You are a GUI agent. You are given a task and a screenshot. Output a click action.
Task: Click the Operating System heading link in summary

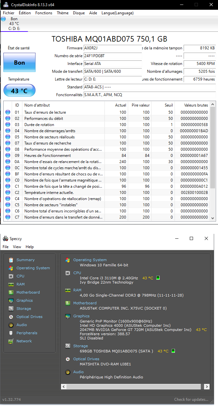(90, 260)
